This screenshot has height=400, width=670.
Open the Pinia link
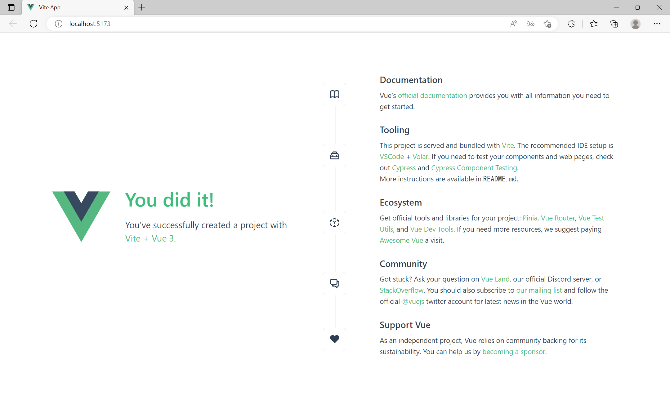click(530, 218)
